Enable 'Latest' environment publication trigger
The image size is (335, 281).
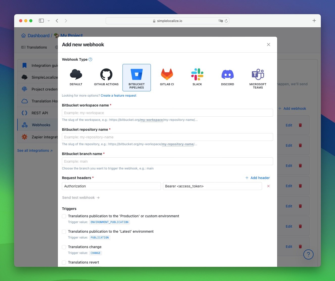(x=64, y=232)
